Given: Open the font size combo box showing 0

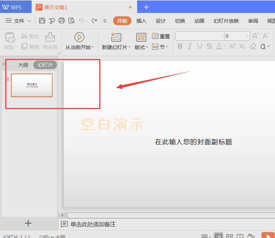Looking at the screenshot, I should (x=237, y=36).
